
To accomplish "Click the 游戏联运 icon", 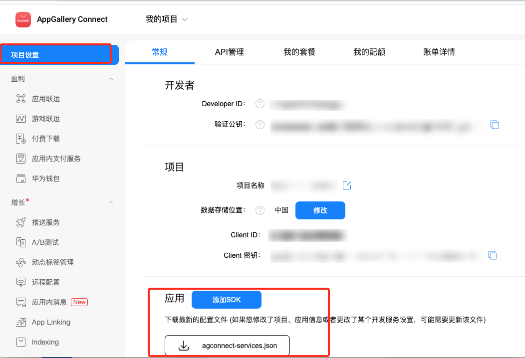I will pos(21,119).
